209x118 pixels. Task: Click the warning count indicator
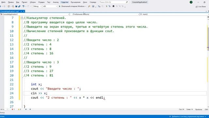[x=20, y=109]
